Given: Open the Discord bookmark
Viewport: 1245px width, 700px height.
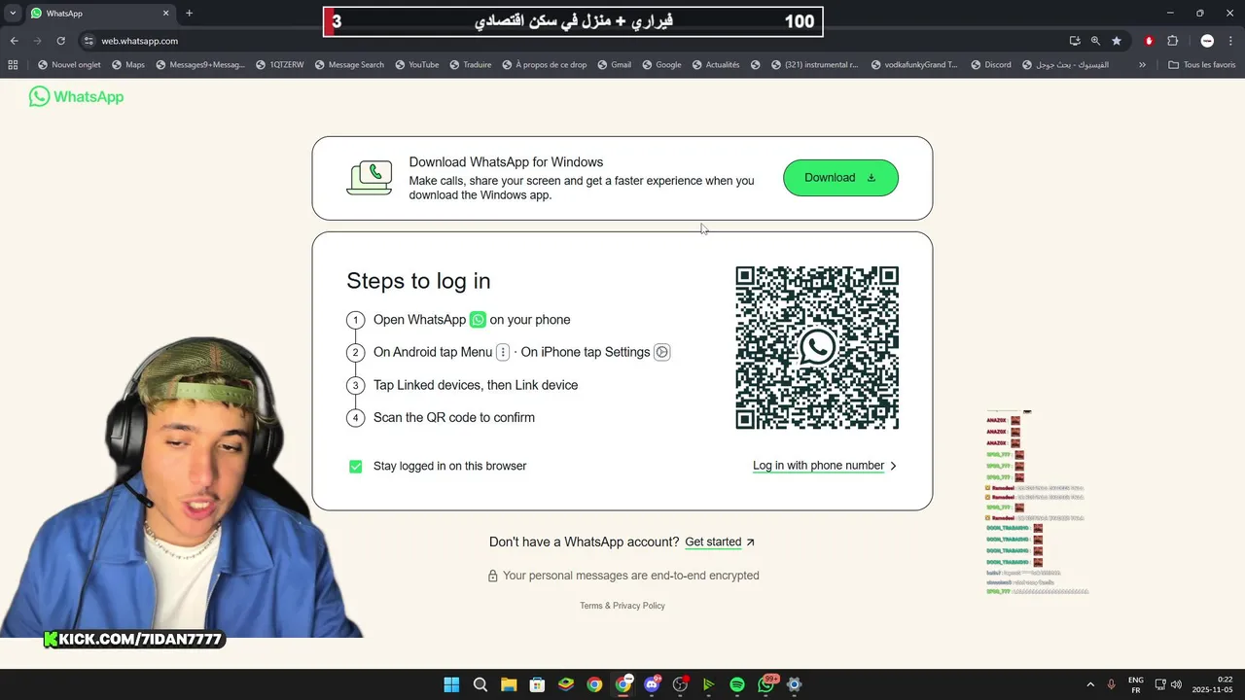Looking at the screenshot, I should tap(990, 65).
